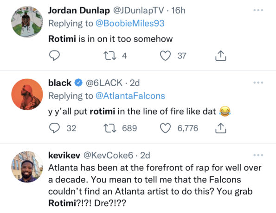
Task: Like the @6LACK tweet with 6,776 likes
Action: click(165, 128)
